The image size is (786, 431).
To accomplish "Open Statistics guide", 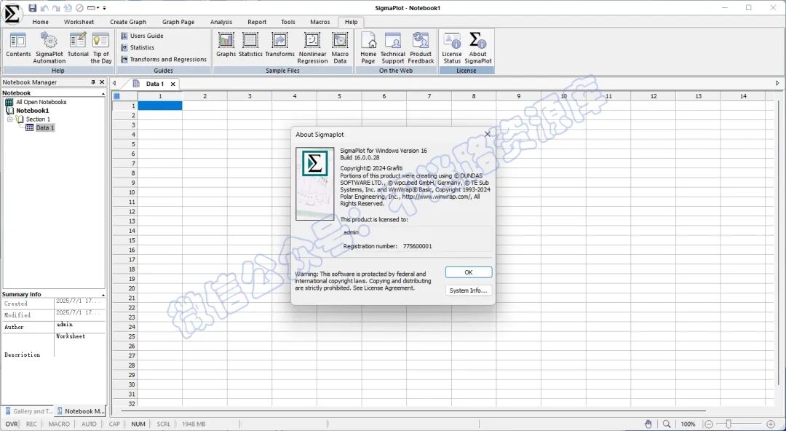I will click(x=138, y=47).
